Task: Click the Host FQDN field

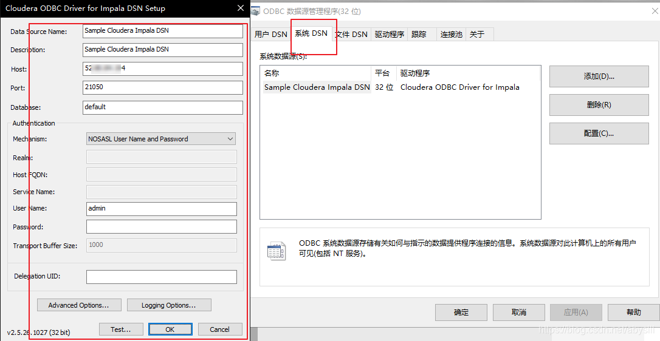Action: point(162,174)
